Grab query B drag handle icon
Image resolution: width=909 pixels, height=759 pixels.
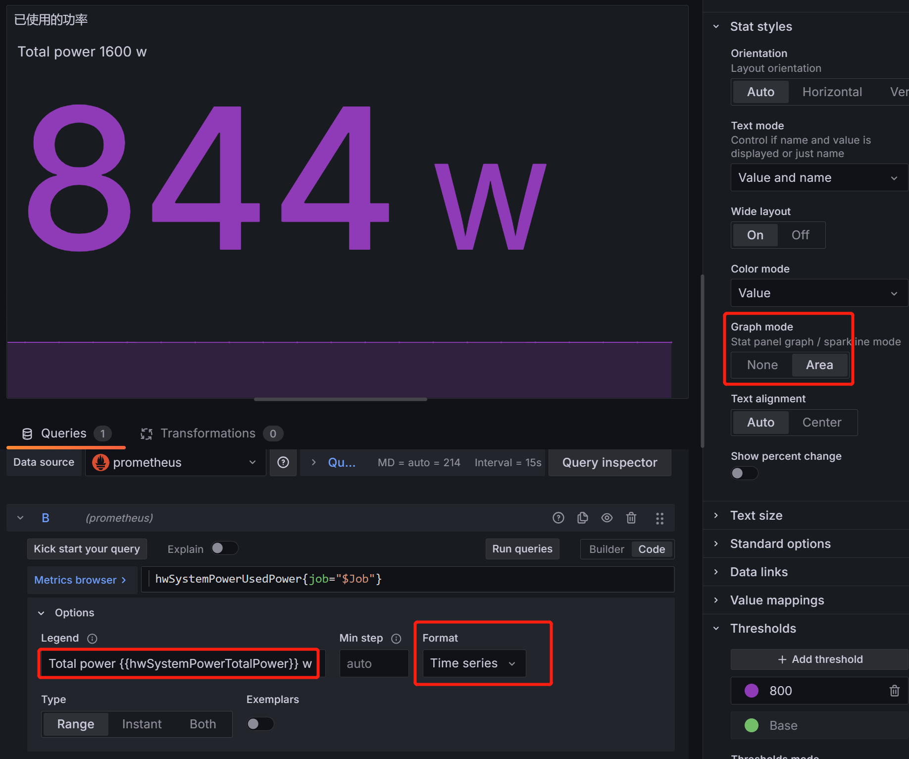click(659, 518)
